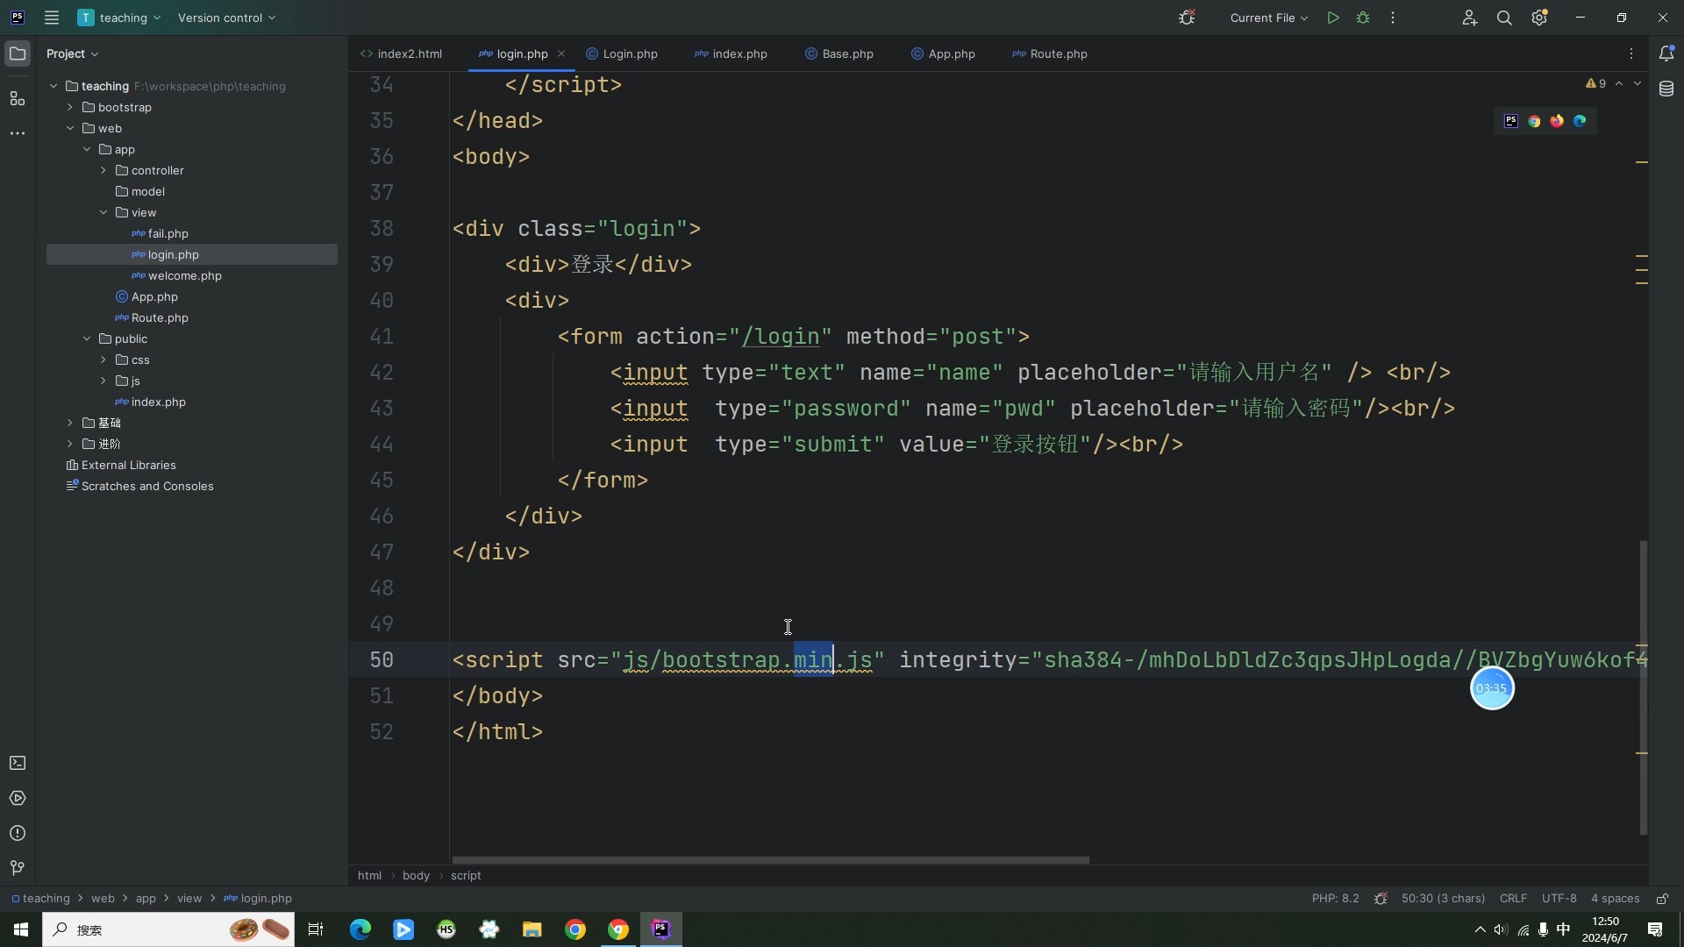
Task: Click PHP 8.2 interpreter in status bar
Action: (1335, 898)
